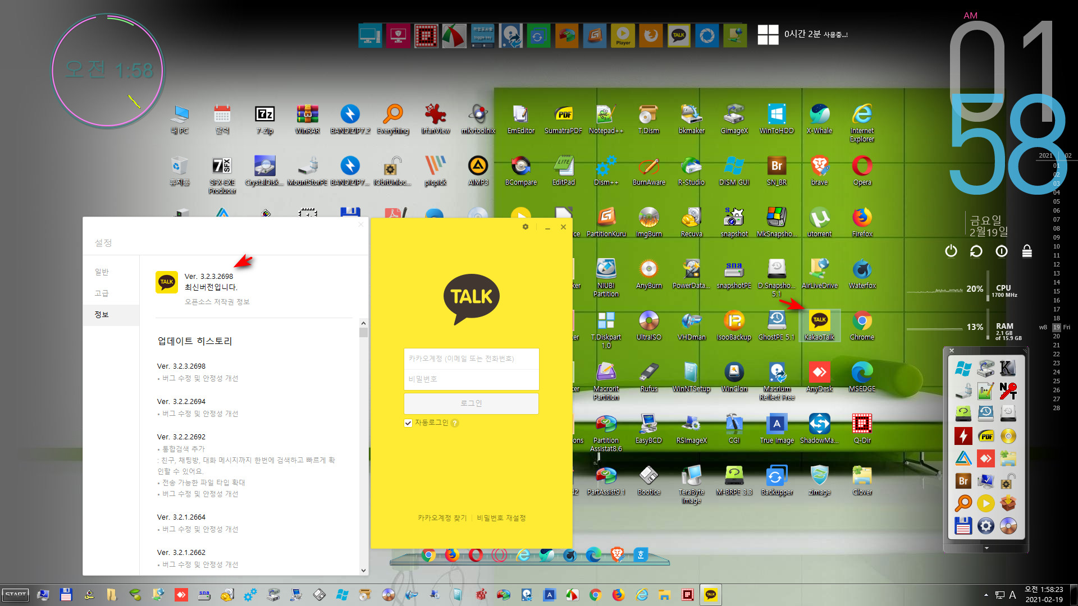Open the Opera desktop icon
Image resolution: width=1078 pixels, height=606 pixels.
pos(862,171)
